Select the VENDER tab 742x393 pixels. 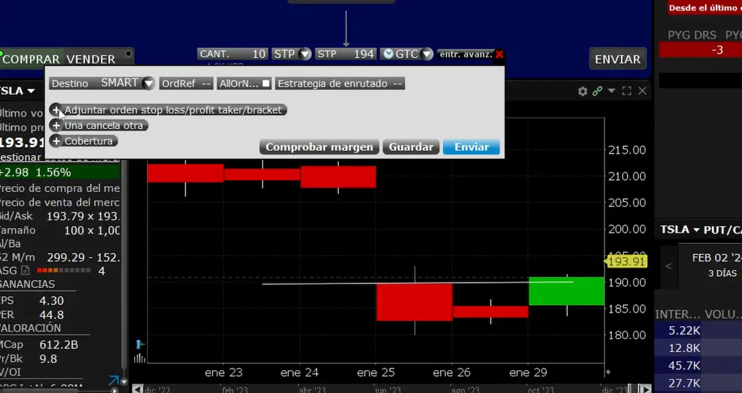click(x=91, y=59)
